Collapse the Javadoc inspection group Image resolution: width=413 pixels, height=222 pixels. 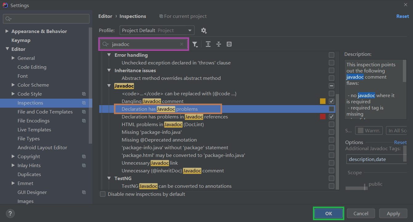tap(109, 86)
